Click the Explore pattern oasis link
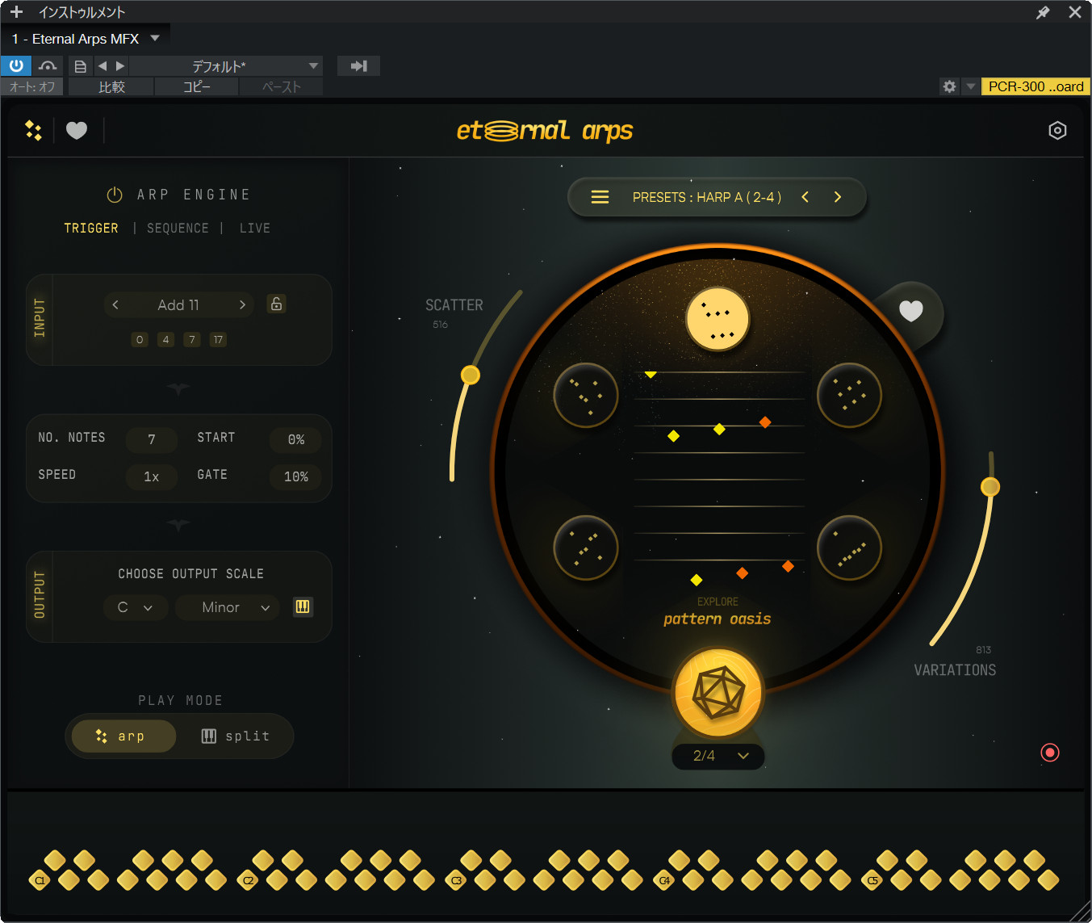Screen dimensions: 1092x923 click(718, 612)
